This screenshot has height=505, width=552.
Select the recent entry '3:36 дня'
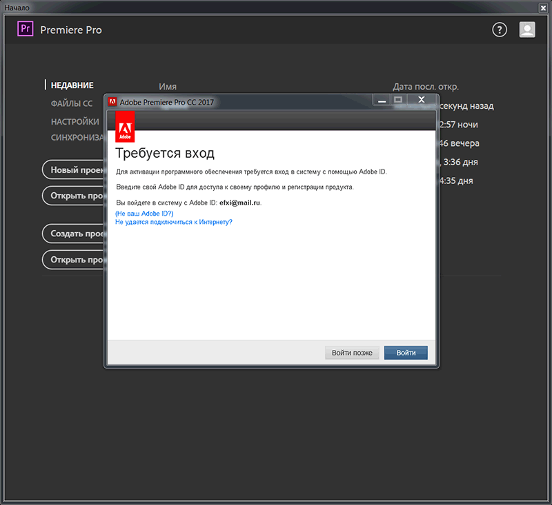pos(459,162)
